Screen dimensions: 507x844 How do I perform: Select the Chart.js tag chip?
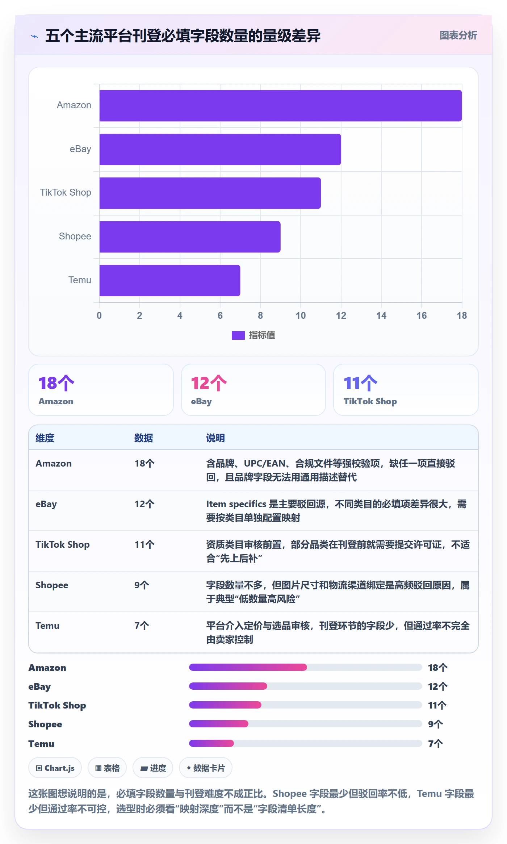55,768
